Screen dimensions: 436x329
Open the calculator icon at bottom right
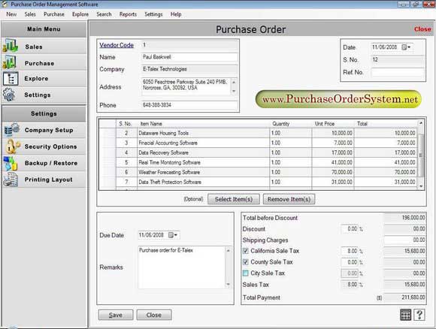tap(405, 315)
